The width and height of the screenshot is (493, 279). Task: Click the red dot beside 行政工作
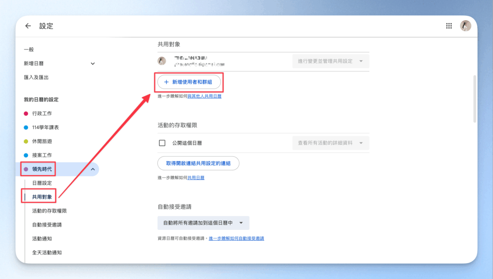[26, 114]
